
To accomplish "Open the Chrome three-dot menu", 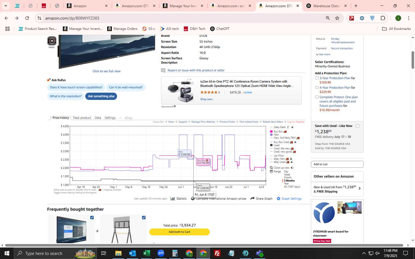I will (x=408, y=18).
